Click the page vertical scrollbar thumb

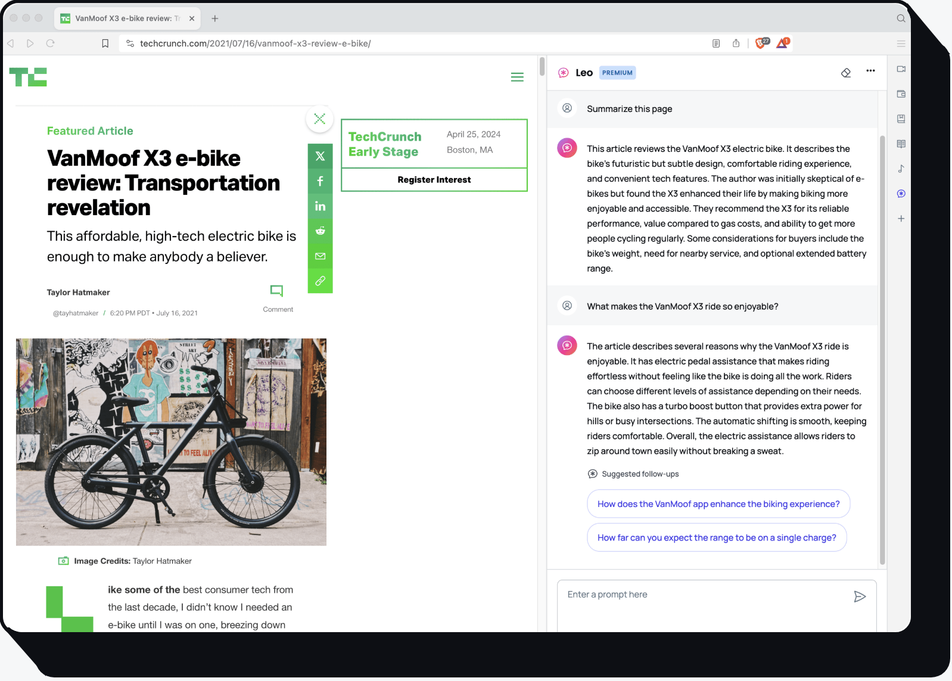(x=542, y=66)
